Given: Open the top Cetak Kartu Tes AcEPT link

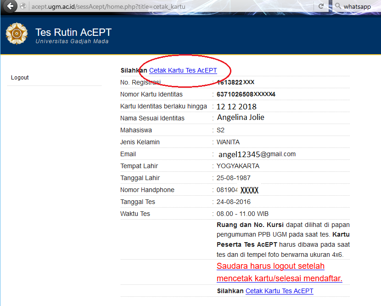Looking at the screenshot, I should pyautogui.click(x=183, y=71).
